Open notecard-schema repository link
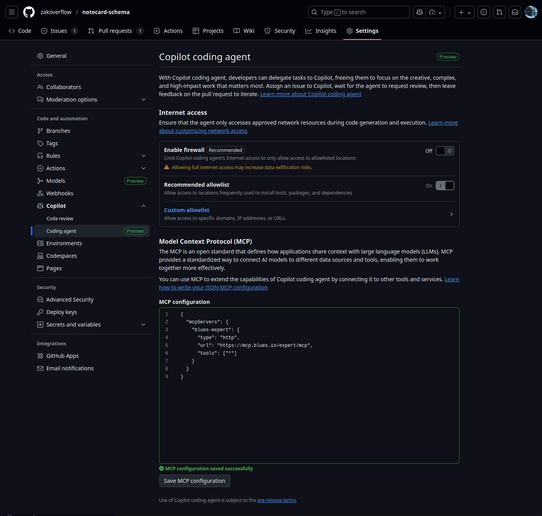 106,12
